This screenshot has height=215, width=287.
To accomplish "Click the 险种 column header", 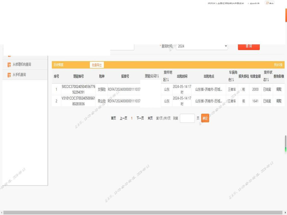I will [x=102, y=76].
